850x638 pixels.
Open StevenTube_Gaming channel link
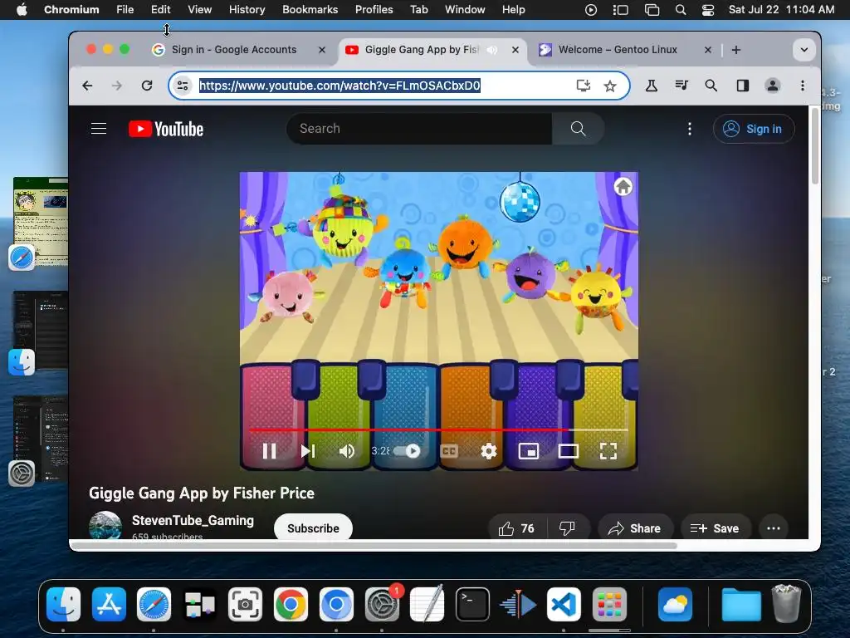click(x=193, y=520)
